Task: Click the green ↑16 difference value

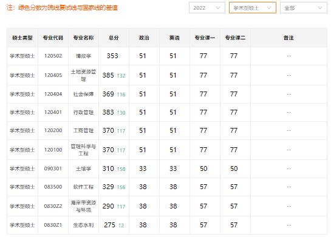Action: pos(121,95)
